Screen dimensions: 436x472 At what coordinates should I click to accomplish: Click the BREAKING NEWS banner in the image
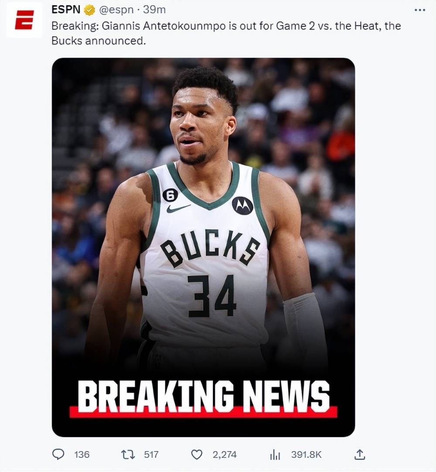coord(204,398)
